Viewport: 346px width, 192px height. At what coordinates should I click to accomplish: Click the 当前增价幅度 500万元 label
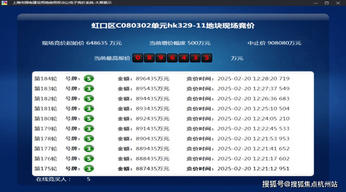(x=180, y=43)
